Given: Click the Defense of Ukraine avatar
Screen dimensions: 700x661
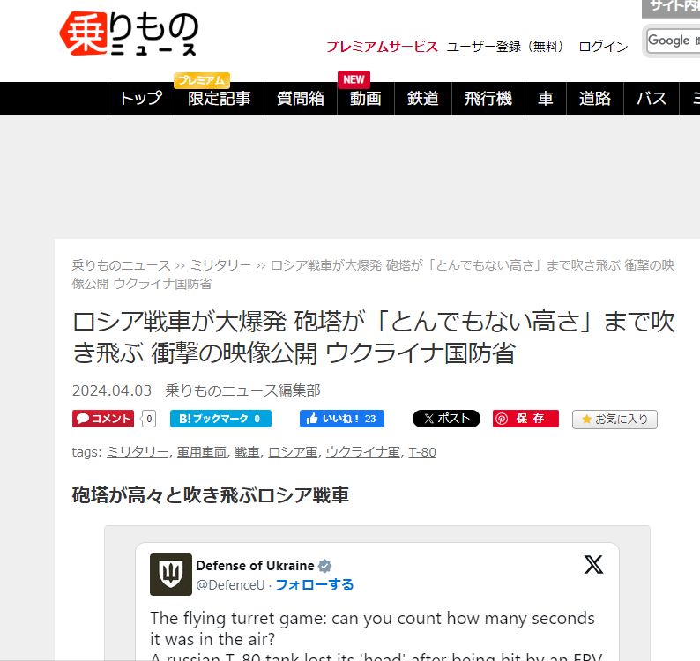Looking at the screenshot, I should (170, 575).
